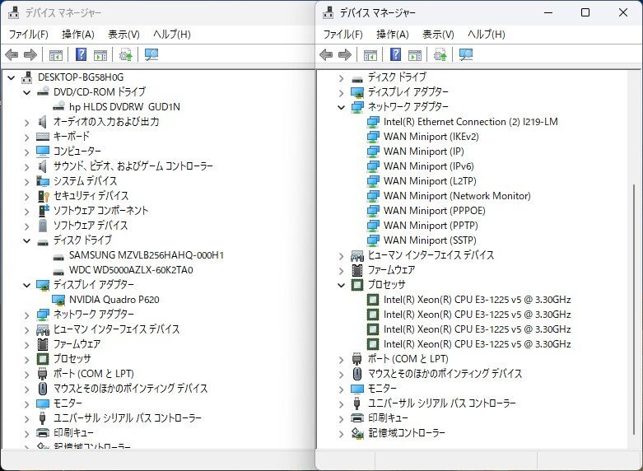
Task: Click WAN Miniport (PPPOE) adapter icon
Action: pyautogui.click(x=373, y=211)
